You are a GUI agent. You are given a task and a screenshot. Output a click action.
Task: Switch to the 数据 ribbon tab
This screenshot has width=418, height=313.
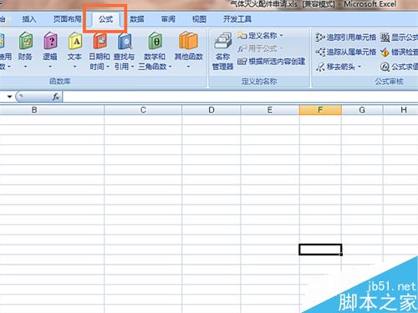[x=137, y=19]
